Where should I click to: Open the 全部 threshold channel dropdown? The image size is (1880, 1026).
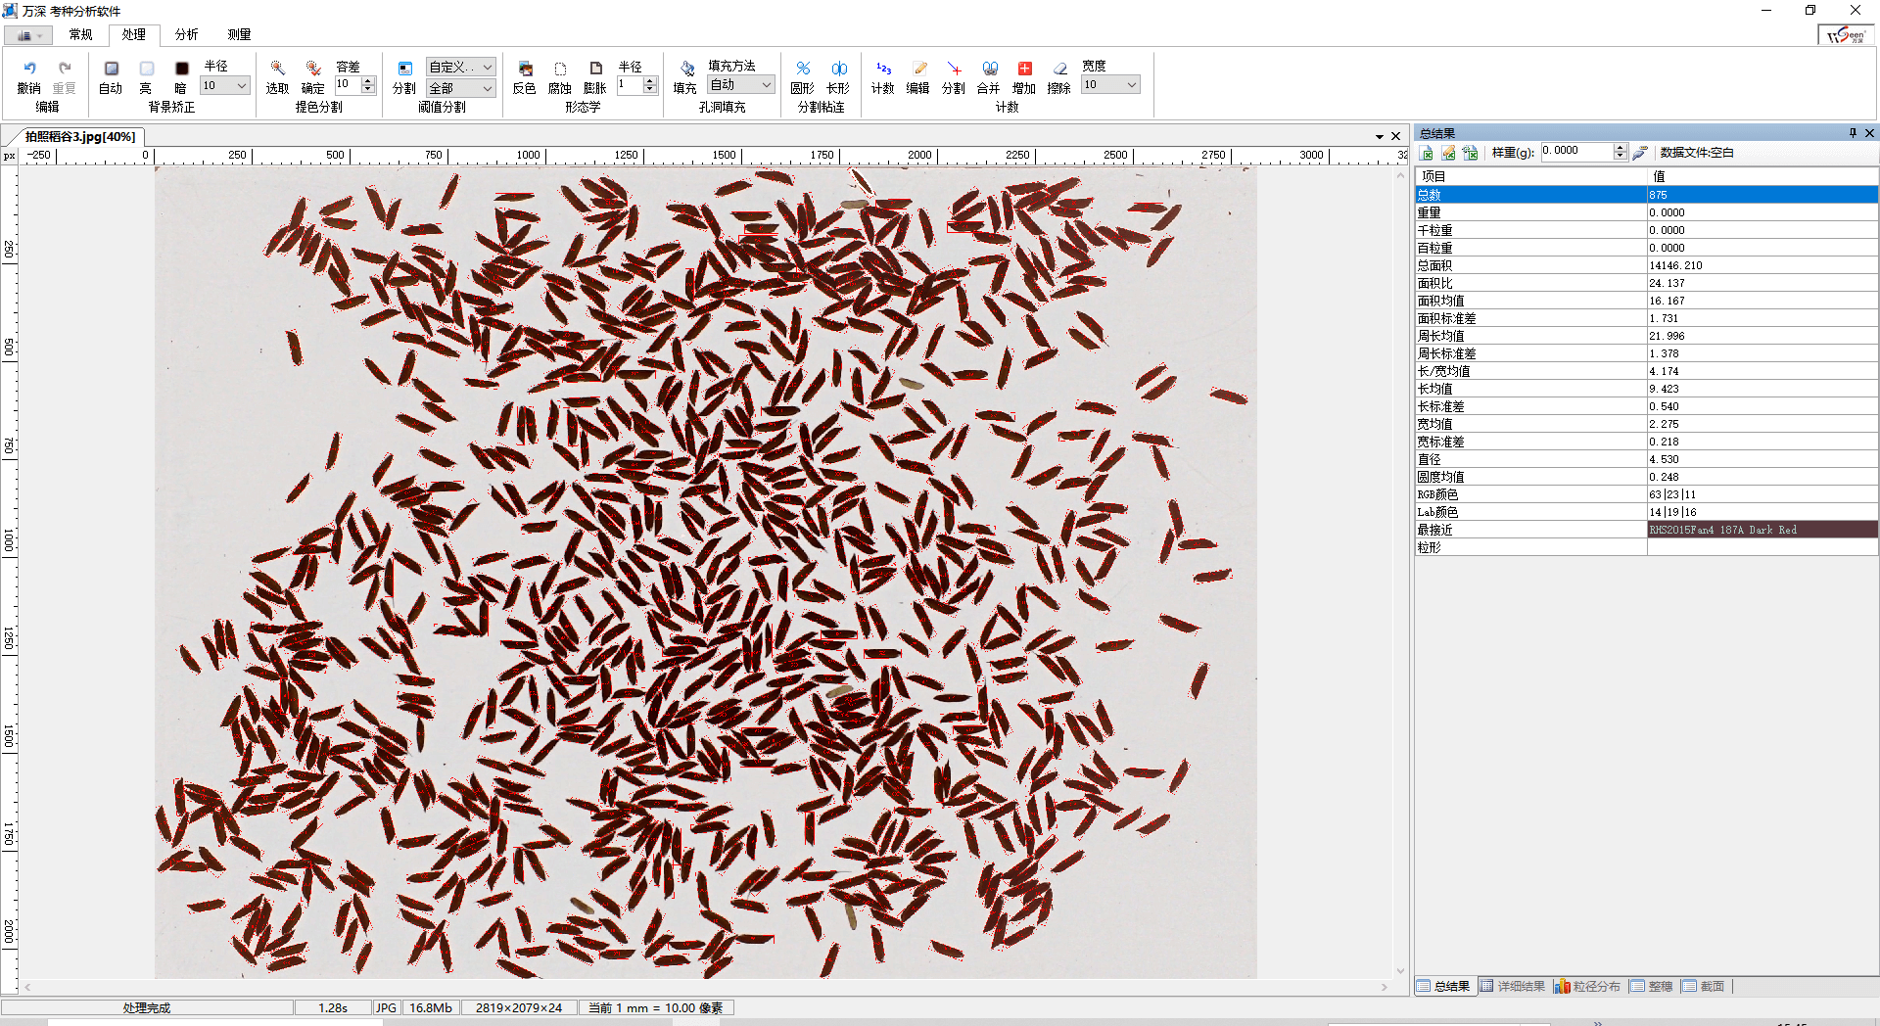[460, 89]
